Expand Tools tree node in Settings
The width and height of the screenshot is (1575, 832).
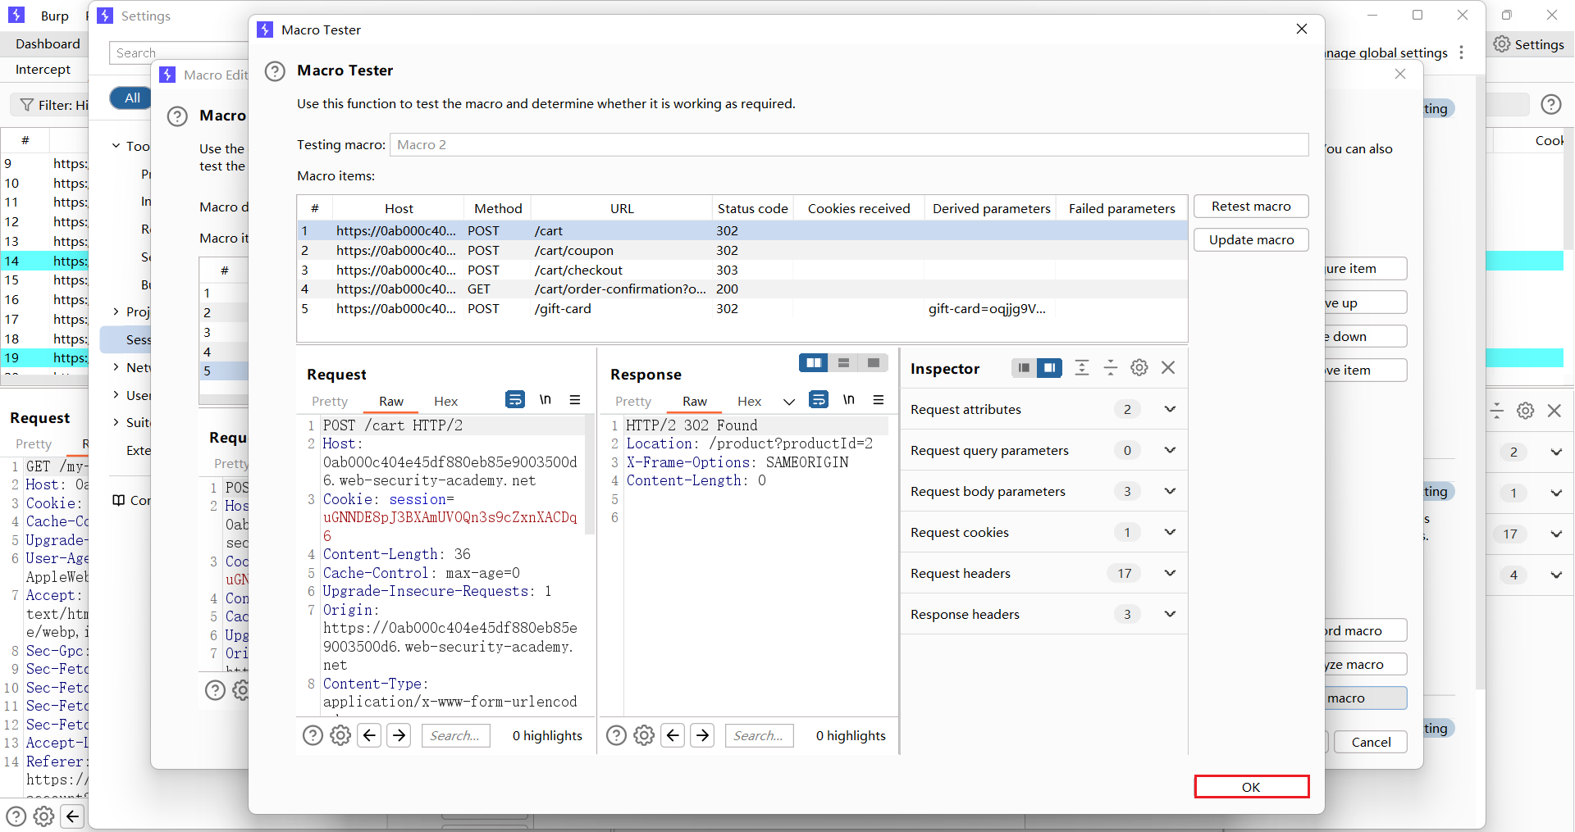coord(116,146)
